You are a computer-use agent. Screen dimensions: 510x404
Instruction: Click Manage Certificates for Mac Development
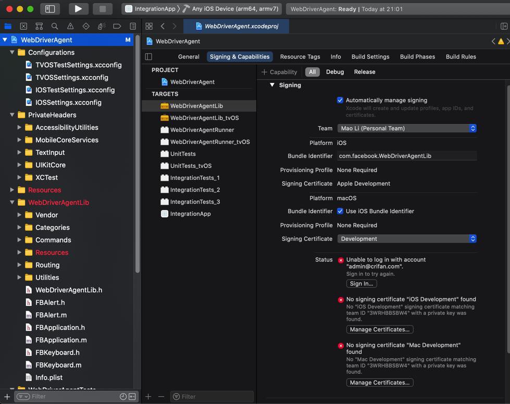click(x=380, y=383)
